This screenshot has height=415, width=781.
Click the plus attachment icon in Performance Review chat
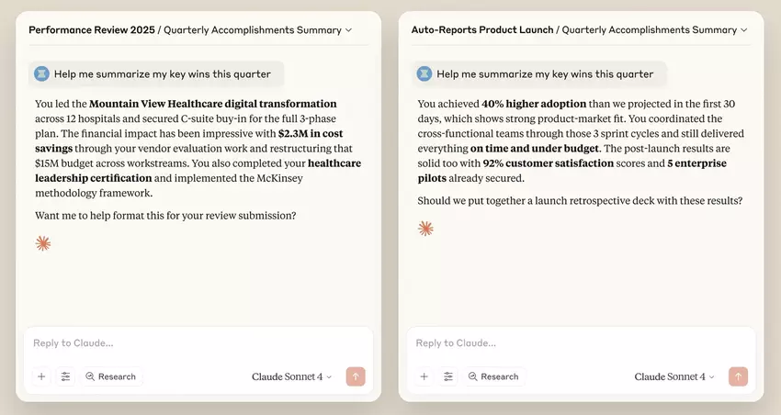click(x=41, y=376)
